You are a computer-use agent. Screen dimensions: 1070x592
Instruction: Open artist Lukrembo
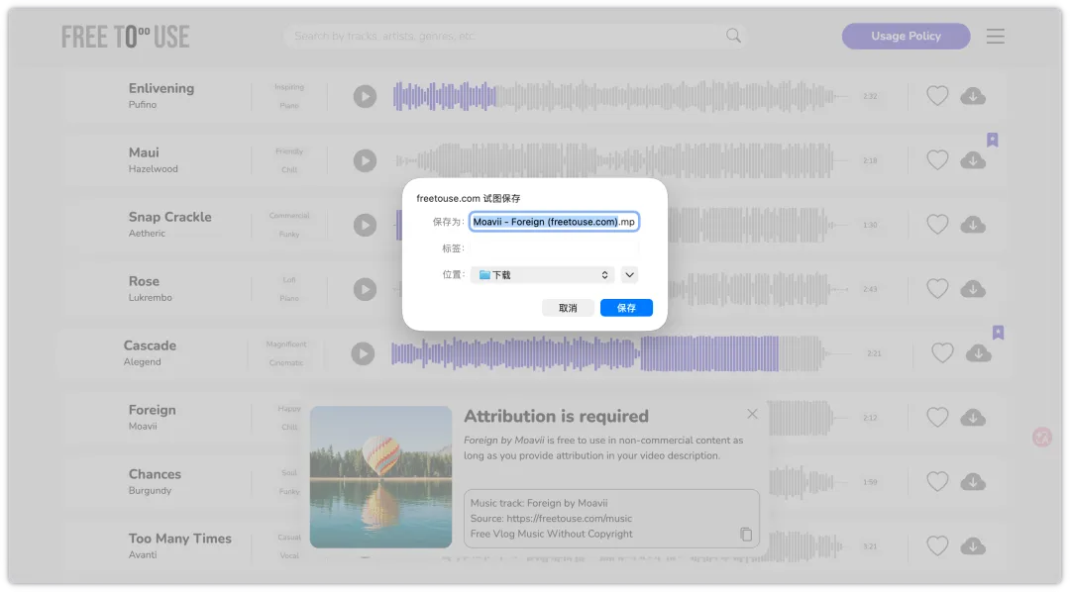(151, 297)
